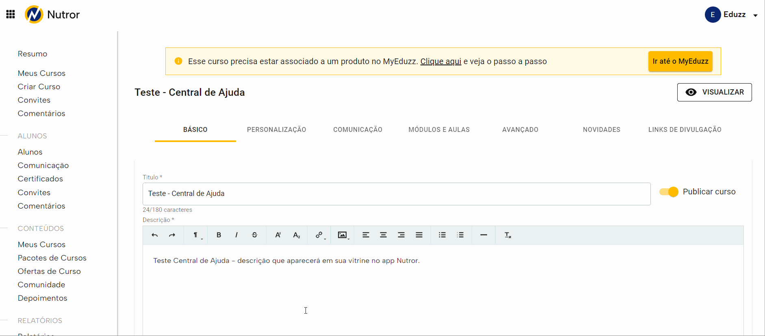This screenshot has height=336, width=765.
Task: Insert a bulleted list
Action: (x=442, y=235)
